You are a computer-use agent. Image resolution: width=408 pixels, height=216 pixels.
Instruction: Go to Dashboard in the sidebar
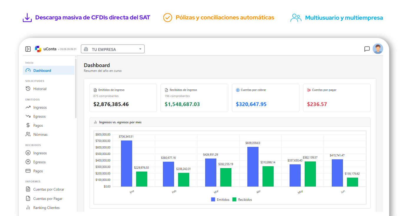coord(49,71)
